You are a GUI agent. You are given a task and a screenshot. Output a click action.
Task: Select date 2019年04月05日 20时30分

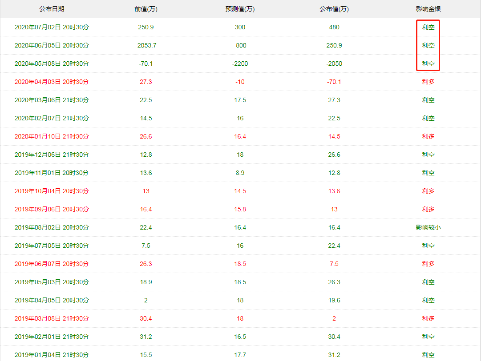[x=52, y=300]
